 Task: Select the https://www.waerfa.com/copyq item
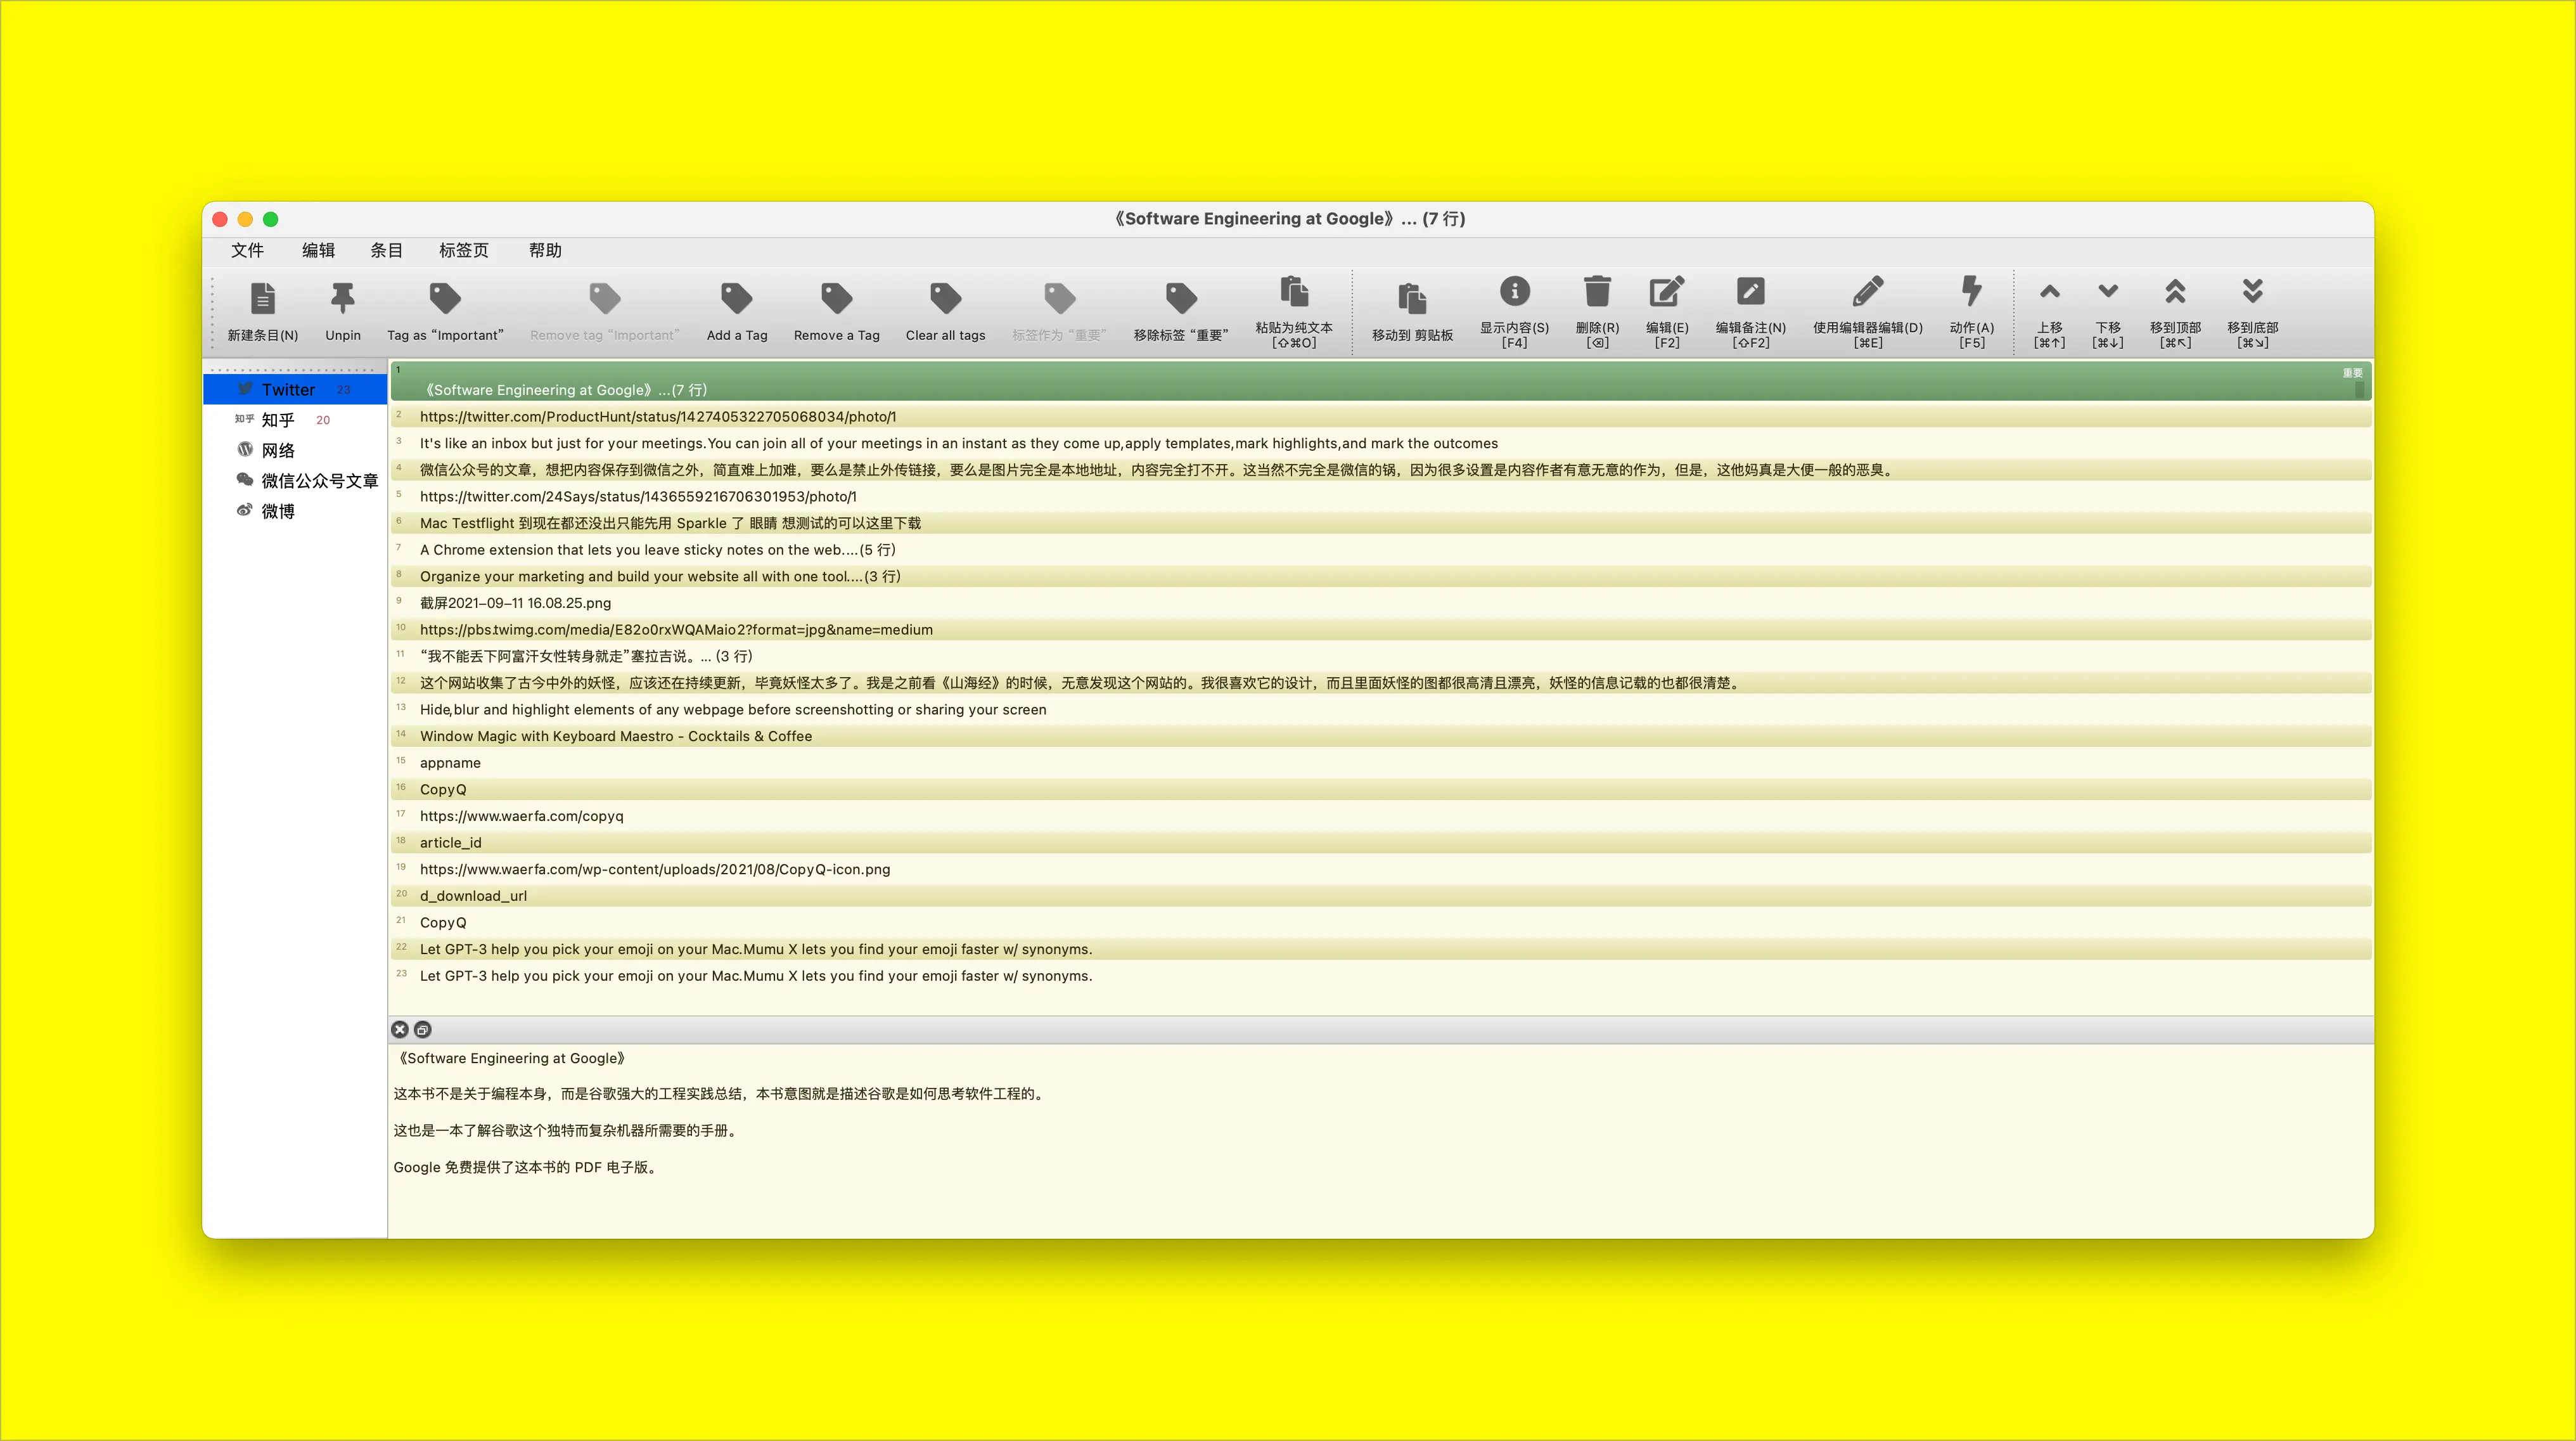coord(1380,815)
